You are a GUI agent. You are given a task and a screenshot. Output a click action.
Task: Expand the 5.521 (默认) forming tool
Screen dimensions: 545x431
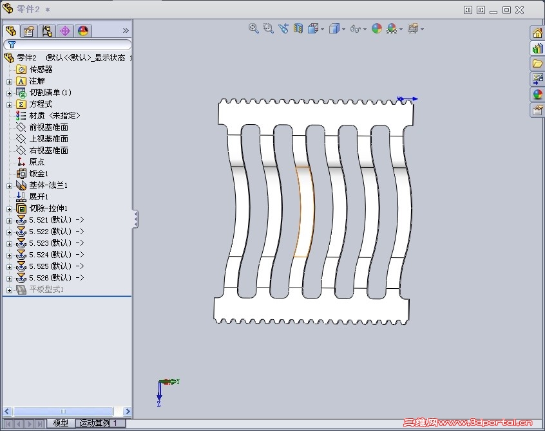(10, 221)
